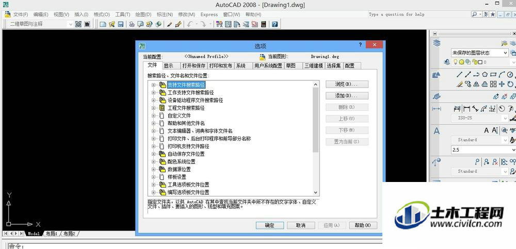The height and width of the screenshot is (249, 516).
Task: Expand the 自动保存文件位置 tree node
Action: click(153, 154)
